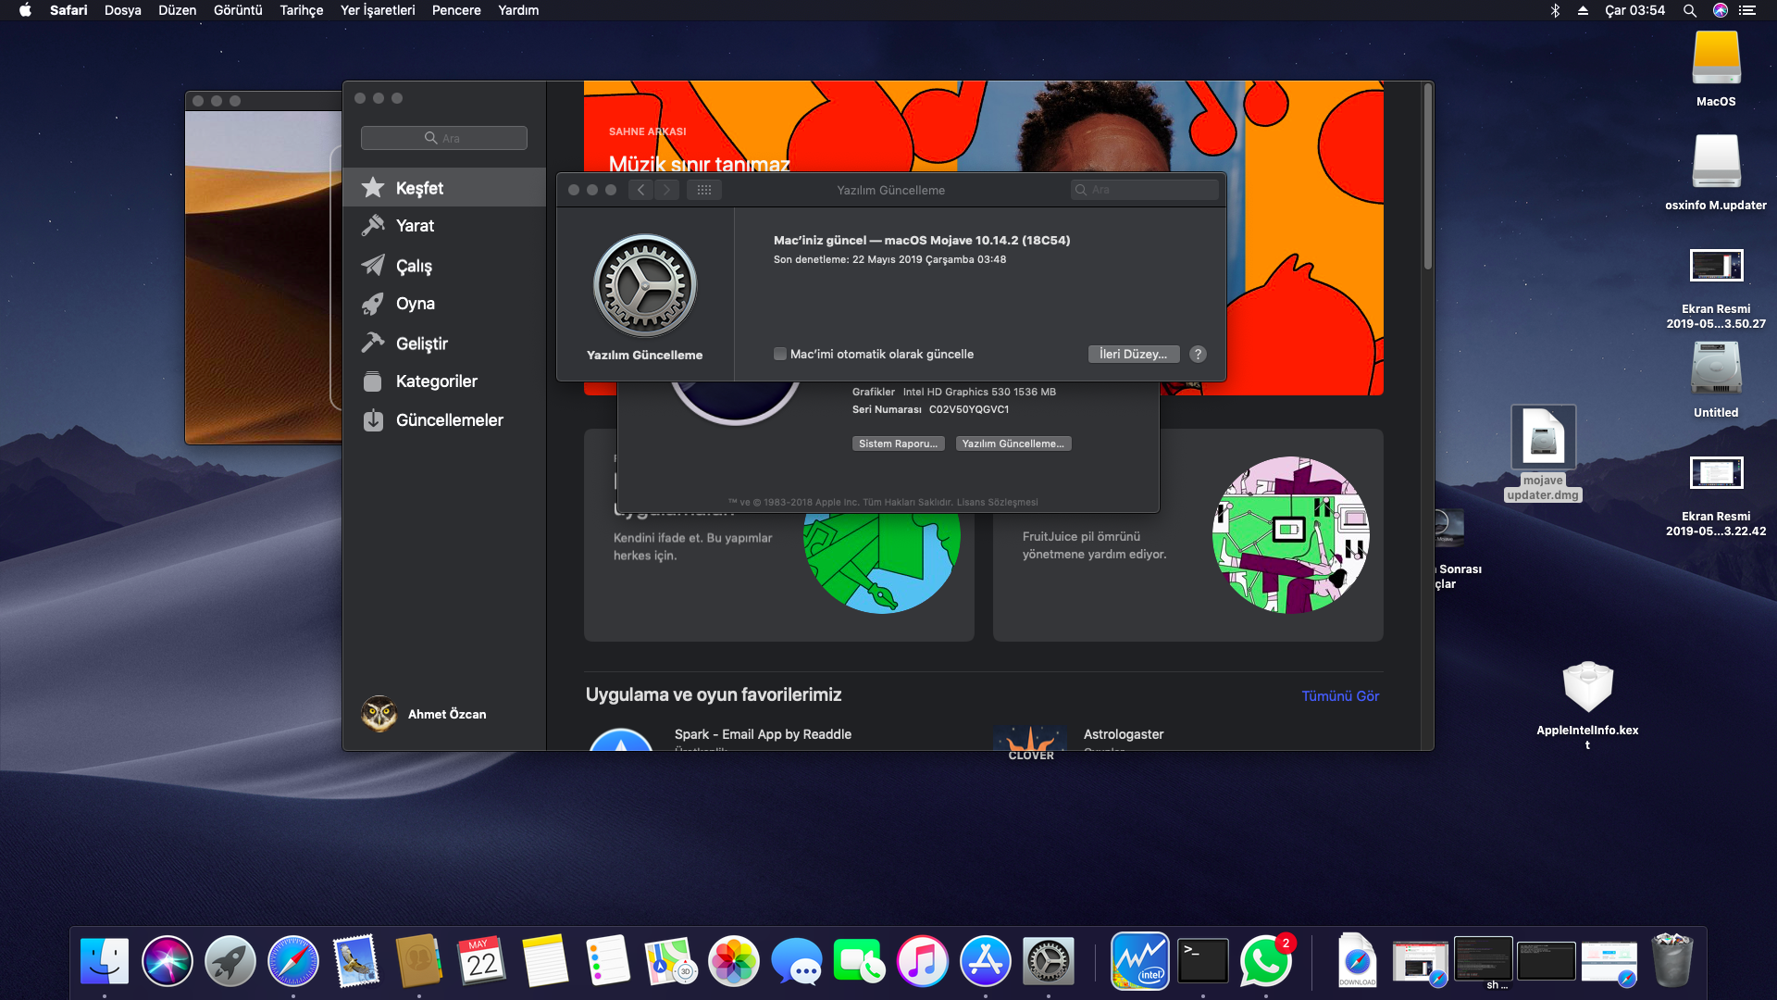Enable Mac'imi otomatik olarak güncelle checkbox
The image size is (1777, 1000).
pos(780,354)
